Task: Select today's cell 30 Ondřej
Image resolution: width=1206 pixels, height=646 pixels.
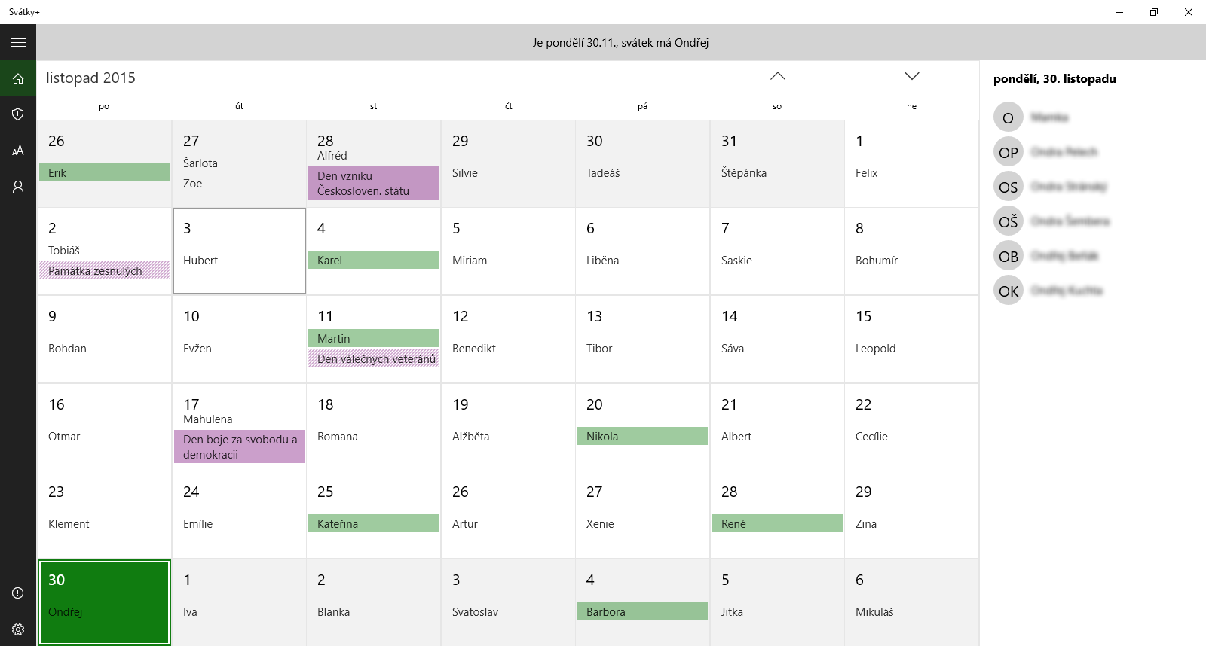Action: (104, 602)
